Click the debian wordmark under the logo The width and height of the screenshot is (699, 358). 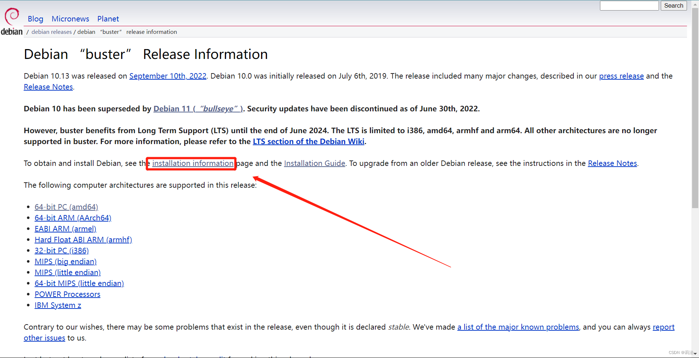coord(12,32)
